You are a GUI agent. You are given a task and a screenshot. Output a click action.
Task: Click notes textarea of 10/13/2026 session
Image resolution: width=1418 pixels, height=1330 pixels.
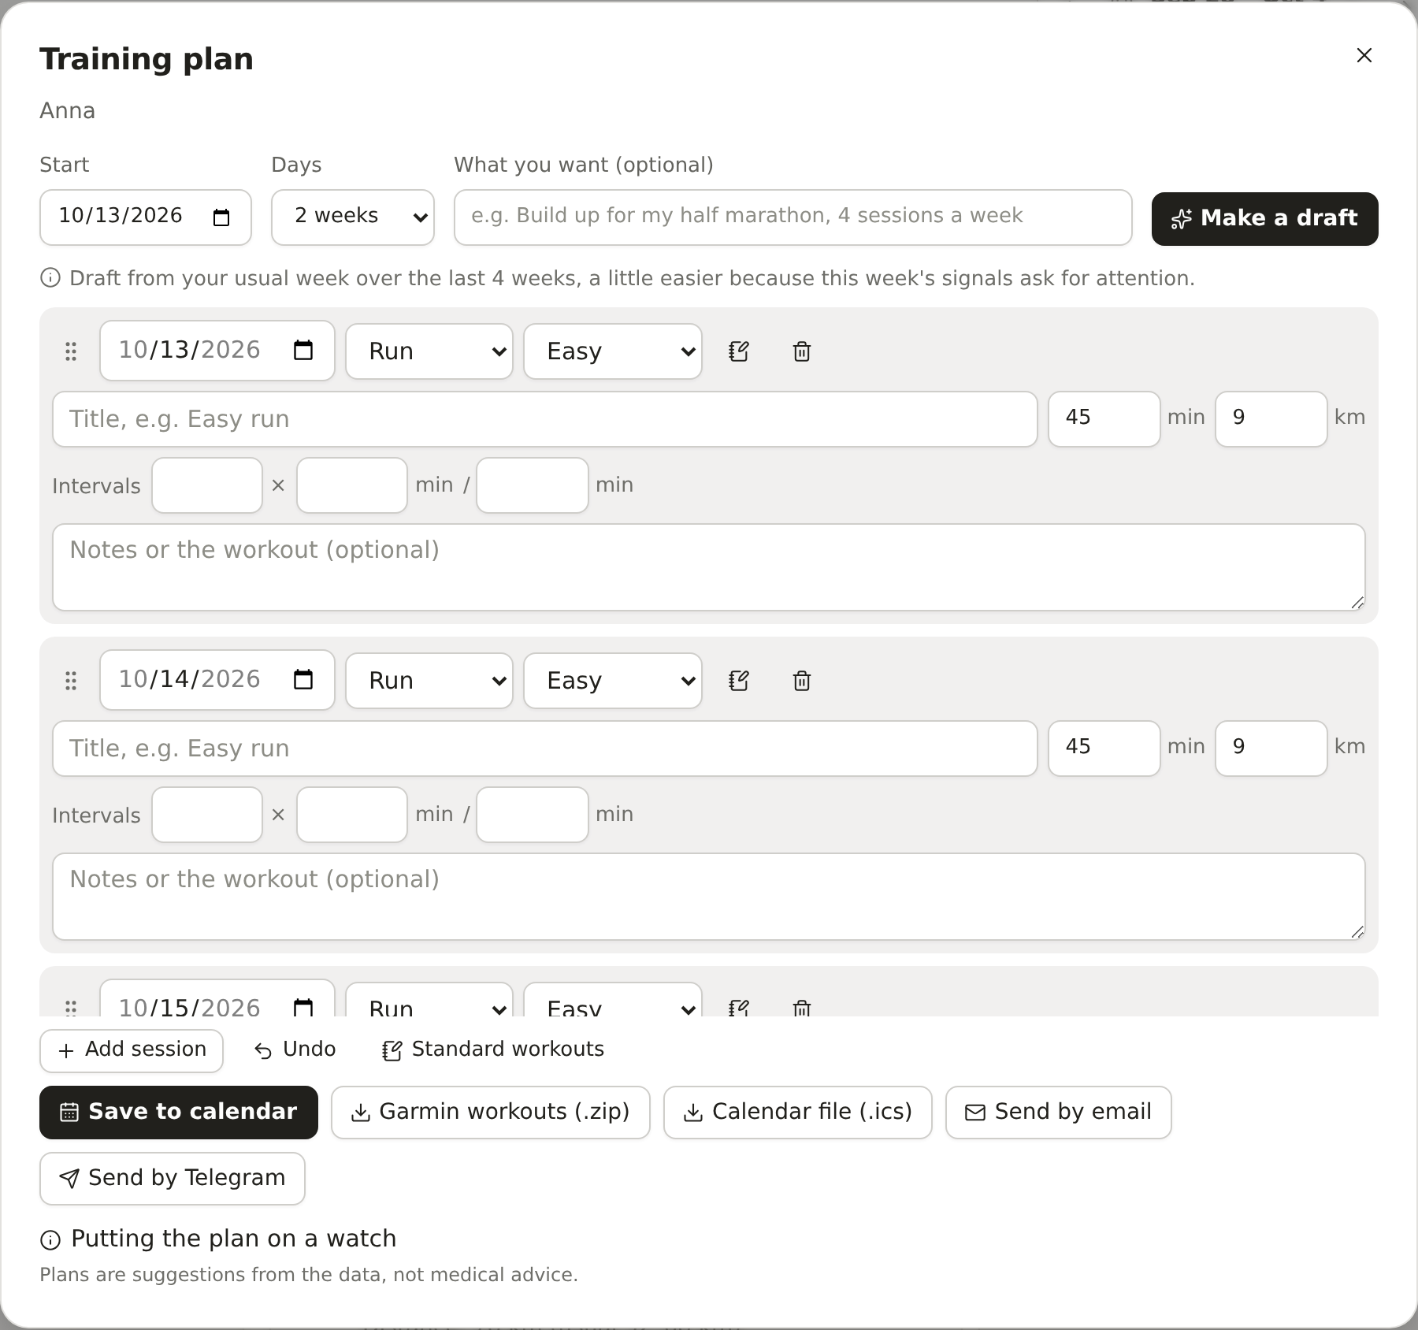[x=709, y=567]
